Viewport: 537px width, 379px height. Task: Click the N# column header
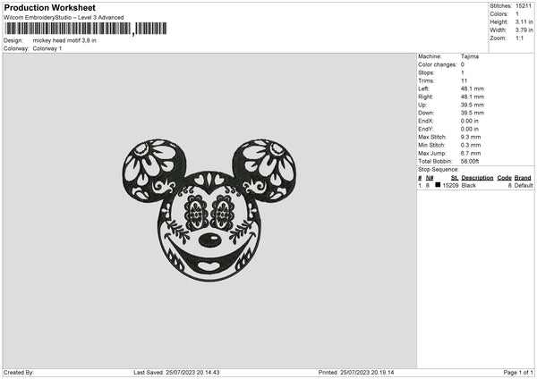[430, 178]
